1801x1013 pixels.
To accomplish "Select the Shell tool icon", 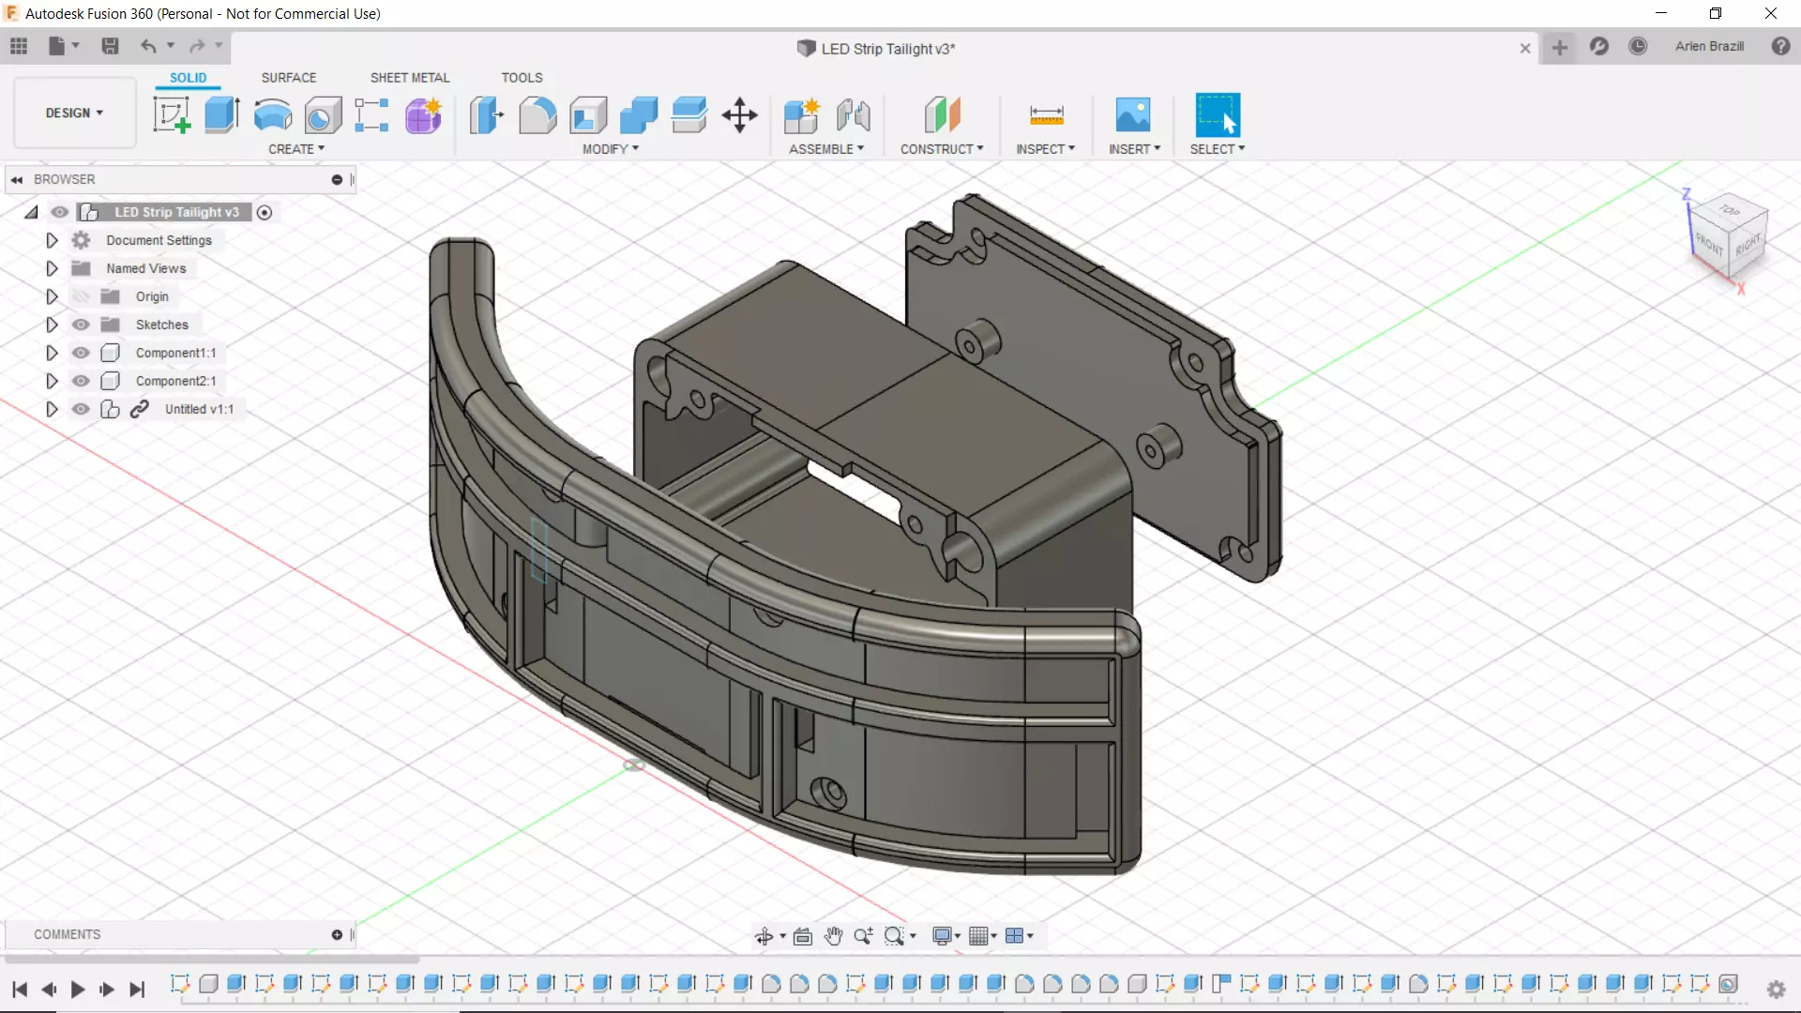I will [x=588, y=115].
